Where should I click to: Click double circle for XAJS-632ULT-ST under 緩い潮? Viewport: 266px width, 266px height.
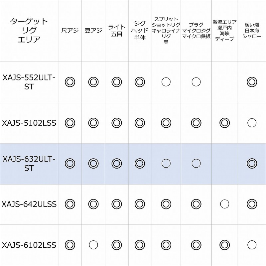252,163
